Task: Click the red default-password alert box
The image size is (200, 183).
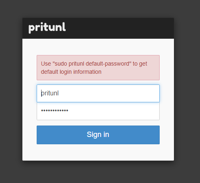Action: [x=98, y=68]
